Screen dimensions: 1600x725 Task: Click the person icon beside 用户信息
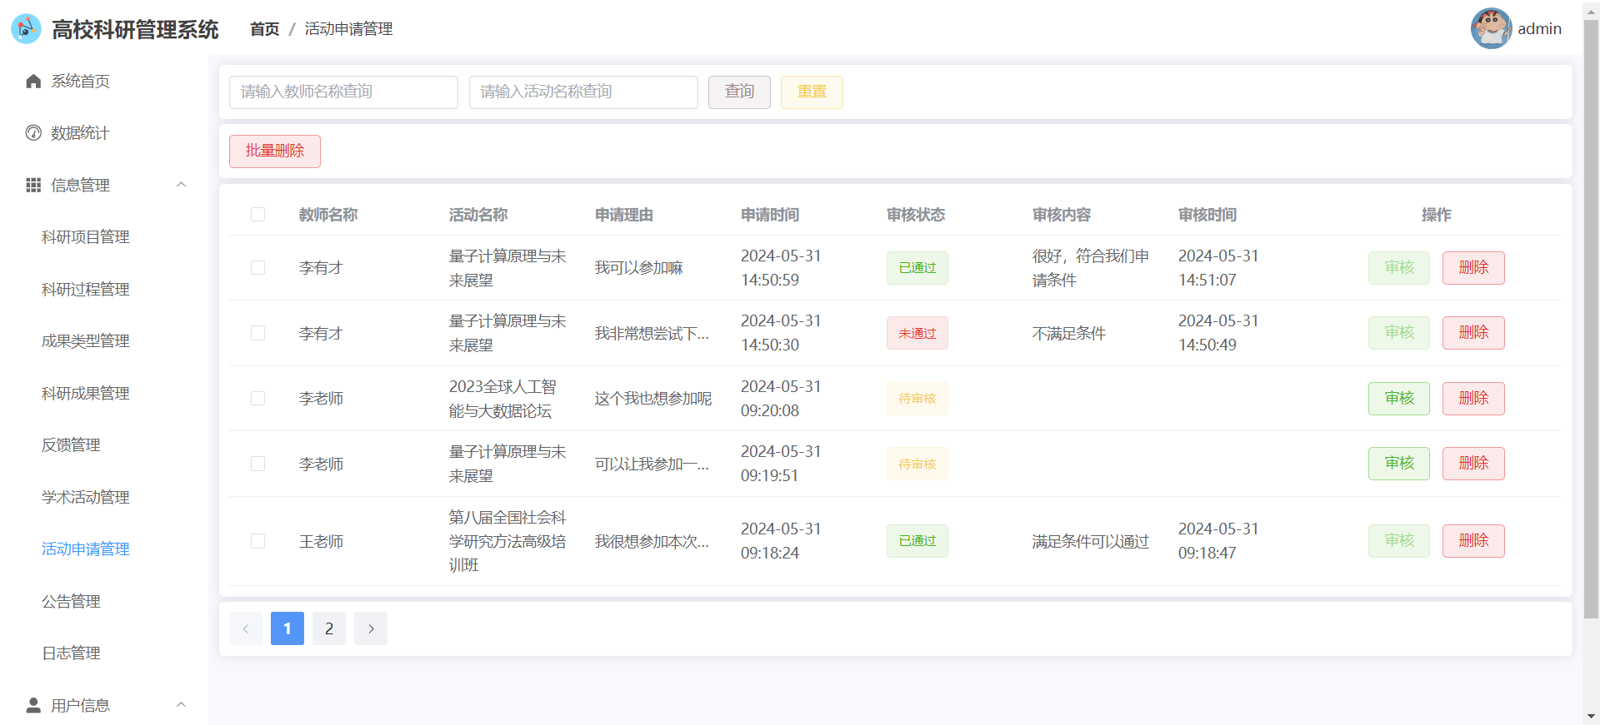coord(33,705)
